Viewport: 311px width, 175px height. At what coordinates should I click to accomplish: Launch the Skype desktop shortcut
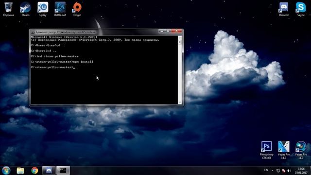pyautogui.click(x=301, y=9)
